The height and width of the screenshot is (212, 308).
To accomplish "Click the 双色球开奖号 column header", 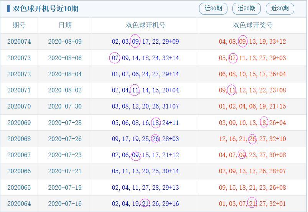I will [x=253, y=25].
